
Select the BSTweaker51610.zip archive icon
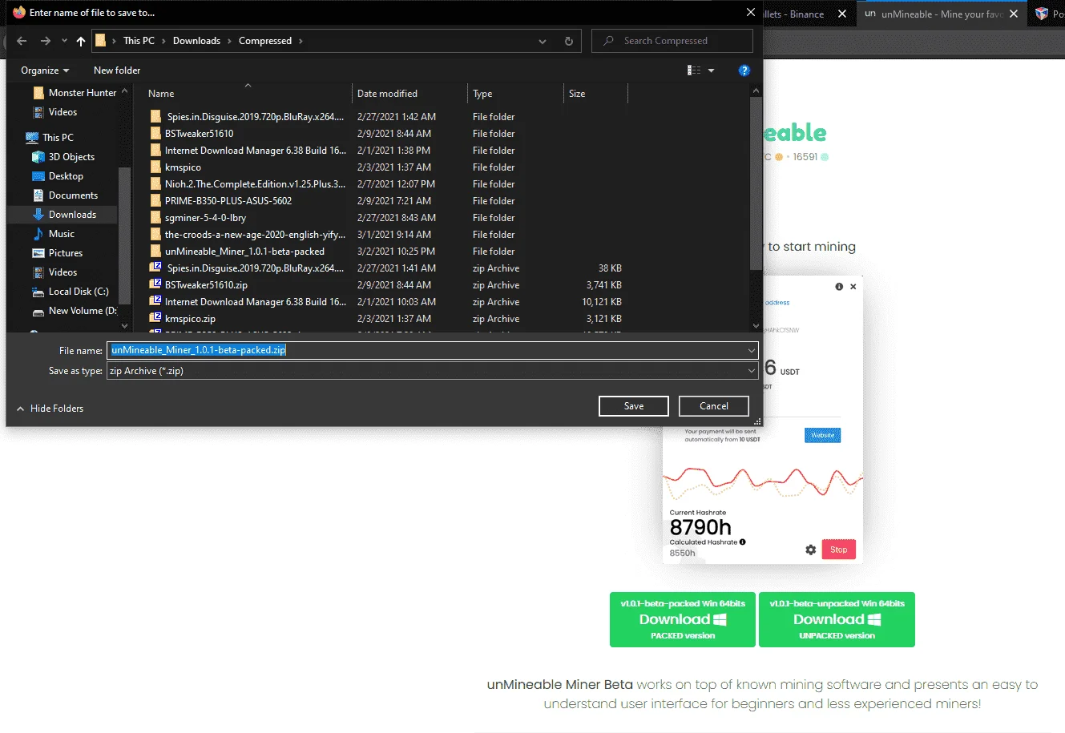pyautogui.click(x=155, y=285)
